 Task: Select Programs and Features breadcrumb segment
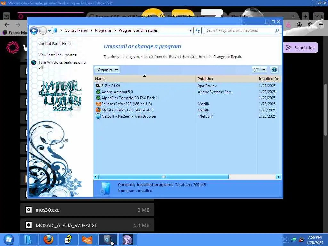coord(138,30)
